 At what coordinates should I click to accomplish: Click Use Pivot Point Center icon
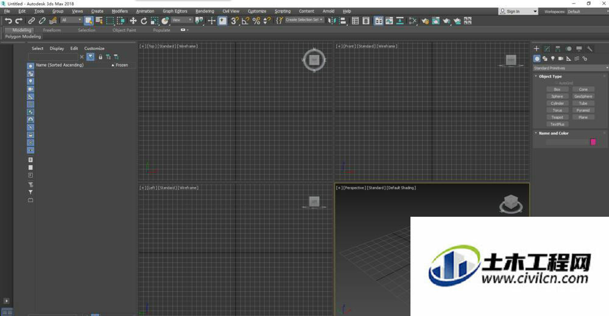pos(199,21)
